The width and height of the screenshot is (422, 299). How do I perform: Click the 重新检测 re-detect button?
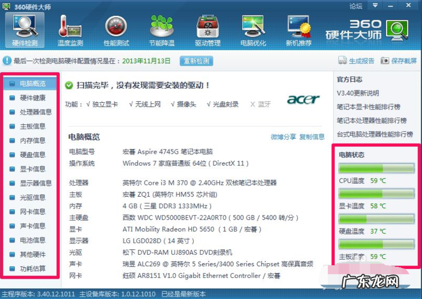click(197, 61)
